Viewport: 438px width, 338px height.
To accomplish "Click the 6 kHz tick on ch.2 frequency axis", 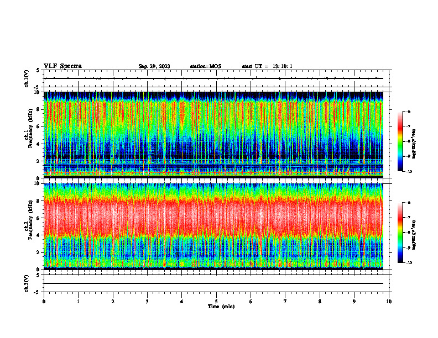I will (x=39, y=218).
